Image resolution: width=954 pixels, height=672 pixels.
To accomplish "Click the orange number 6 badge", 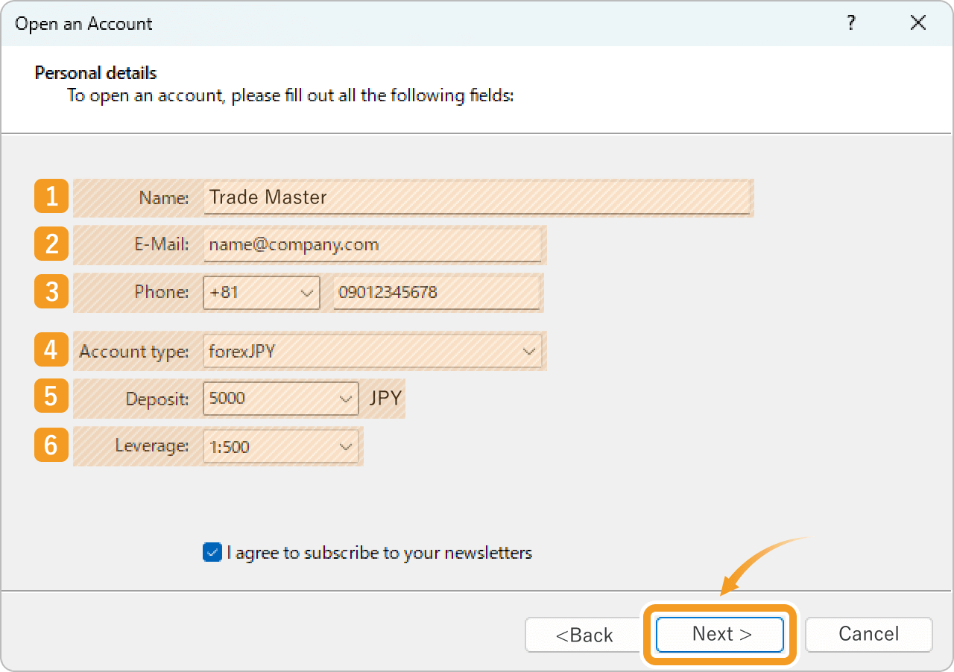I will pos(51,446).
